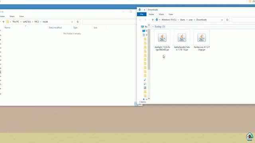Open the View tab in mods window

(21, 16)
